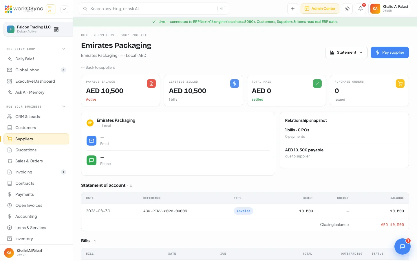The image size is (417, 261).
Task: Click the Total Paid green check icon
Action: click(317, 84)
